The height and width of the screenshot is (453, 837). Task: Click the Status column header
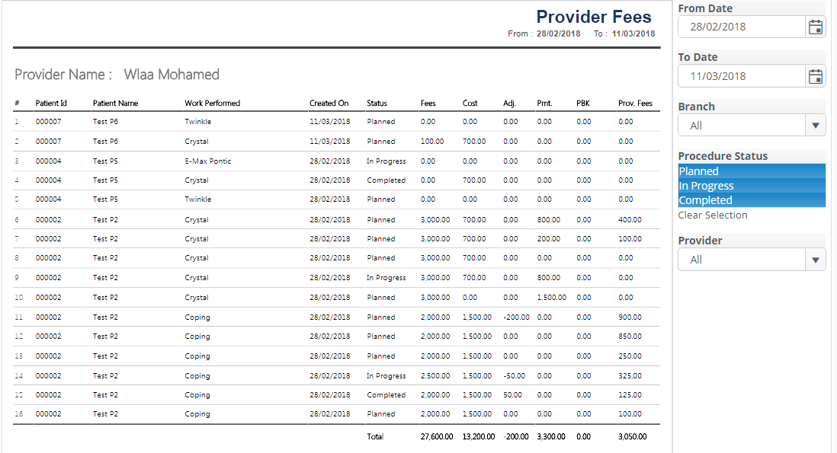(377, 104)
